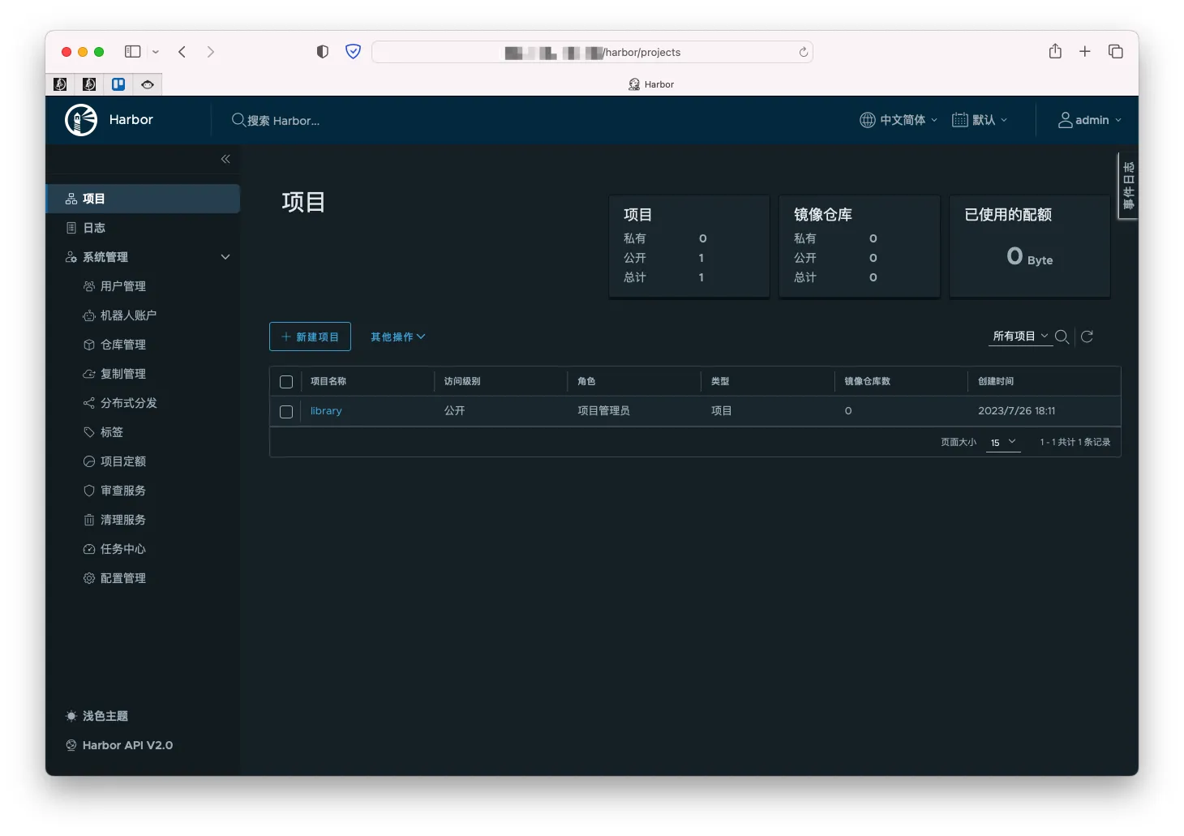Click the Safari share icon

click(x=1055, y=51)
